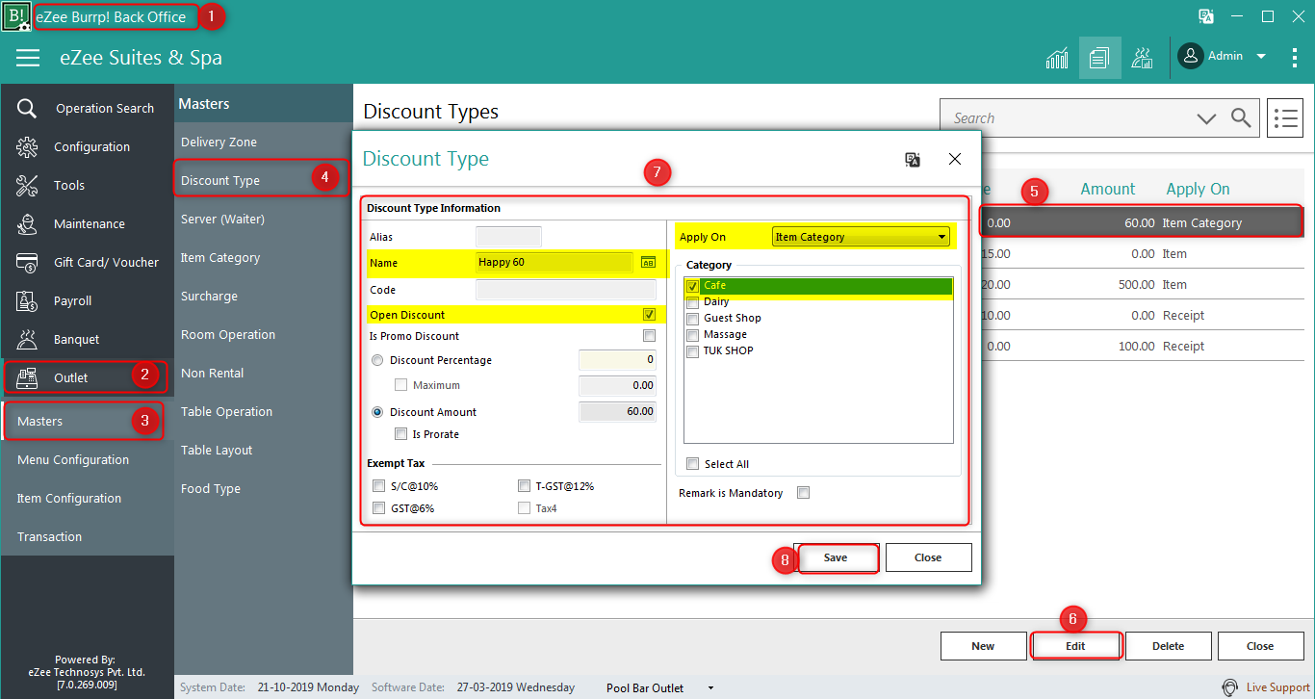Image resolution: width=1315 pixels, height=699 pixels.
Task: Check the TUK SHOP category checkbox
Action: pyautogui.click(x=692, y=351)
